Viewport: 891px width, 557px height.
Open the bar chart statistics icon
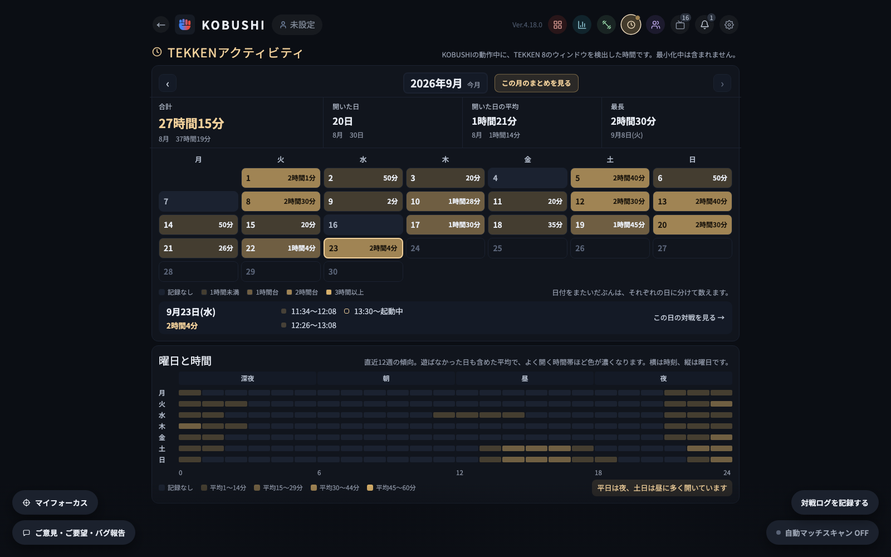(582, 25)
